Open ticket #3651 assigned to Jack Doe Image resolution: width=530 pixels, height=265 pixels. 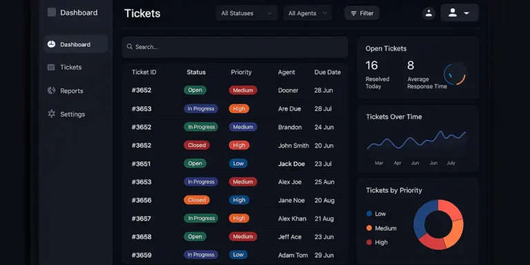[x=234, y=164]
